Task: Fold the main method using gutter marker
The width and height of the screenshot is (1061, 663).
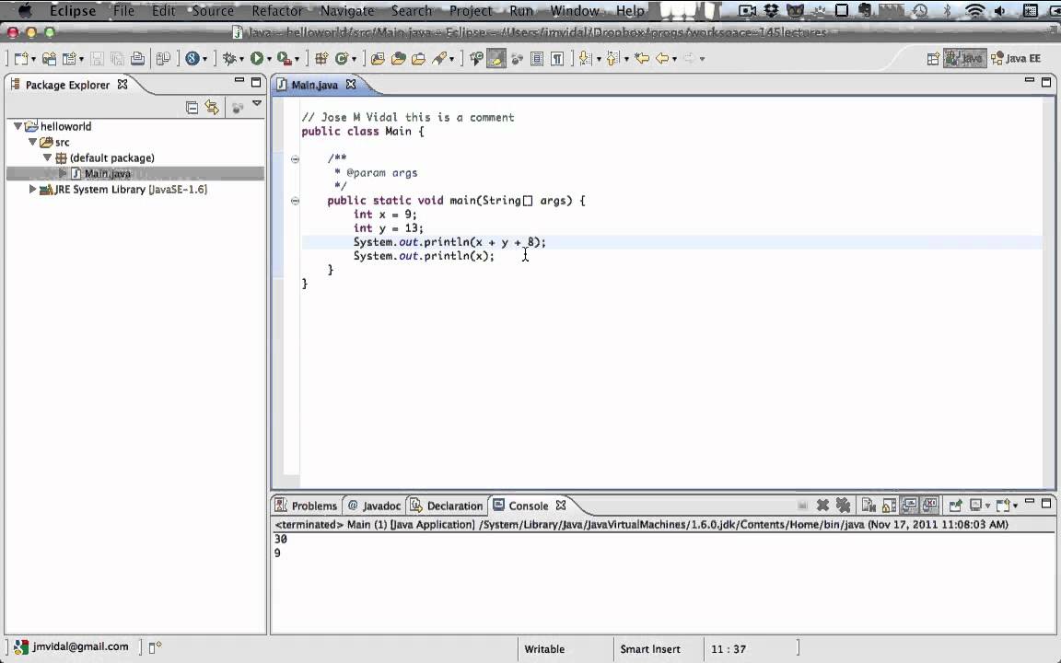Action: coord(295,200)
